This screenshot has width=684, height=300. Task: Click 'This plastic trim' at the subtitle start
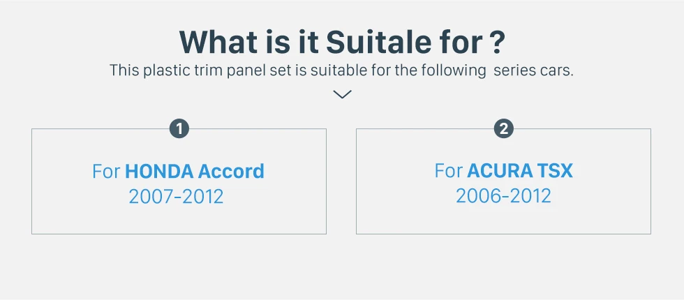pos(157,70)
